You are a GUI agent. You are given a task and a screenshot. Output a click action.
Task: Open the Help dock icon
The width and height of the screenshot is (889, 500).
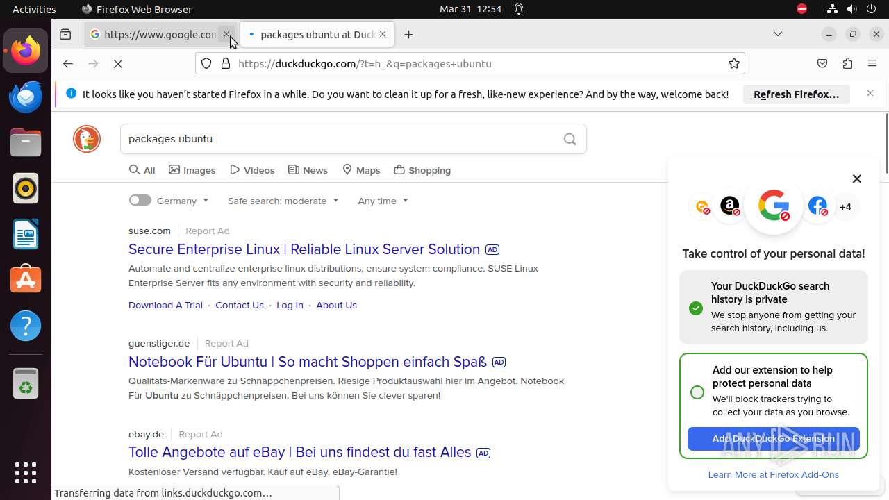(x=26, y=326)
